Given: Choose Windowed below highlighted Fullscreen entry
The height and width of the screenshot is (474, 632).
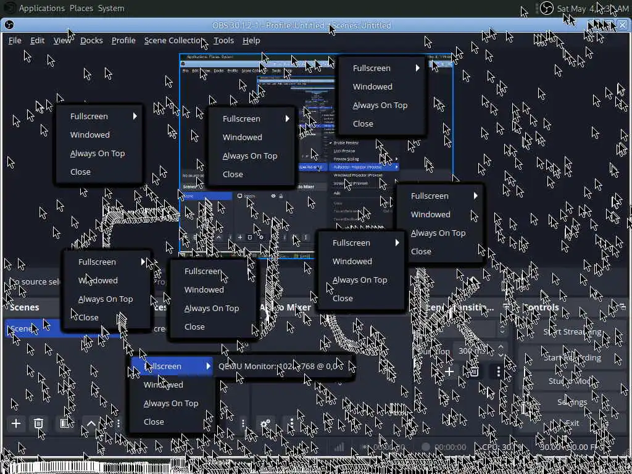Looking at the screenshot, I should (173, 385).
